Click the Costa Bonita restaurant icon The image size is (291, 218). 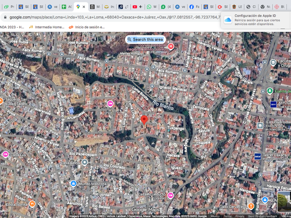pyautogui.click(x=32, y=204)
